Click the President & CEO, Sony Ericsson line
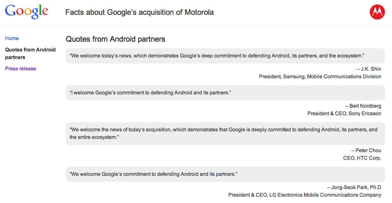The image size is (392, 203). (344, 113)
